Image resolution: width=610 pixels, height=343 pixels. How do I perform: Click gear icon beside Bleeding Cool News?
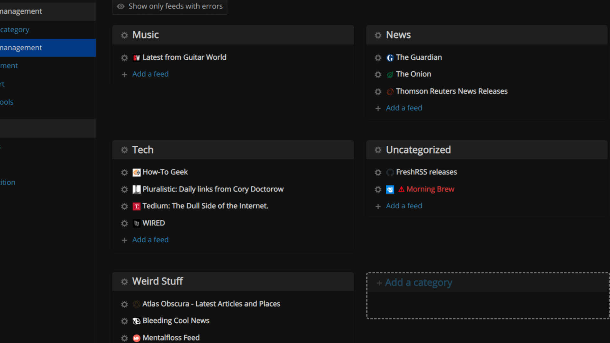[x=124, y=321]
